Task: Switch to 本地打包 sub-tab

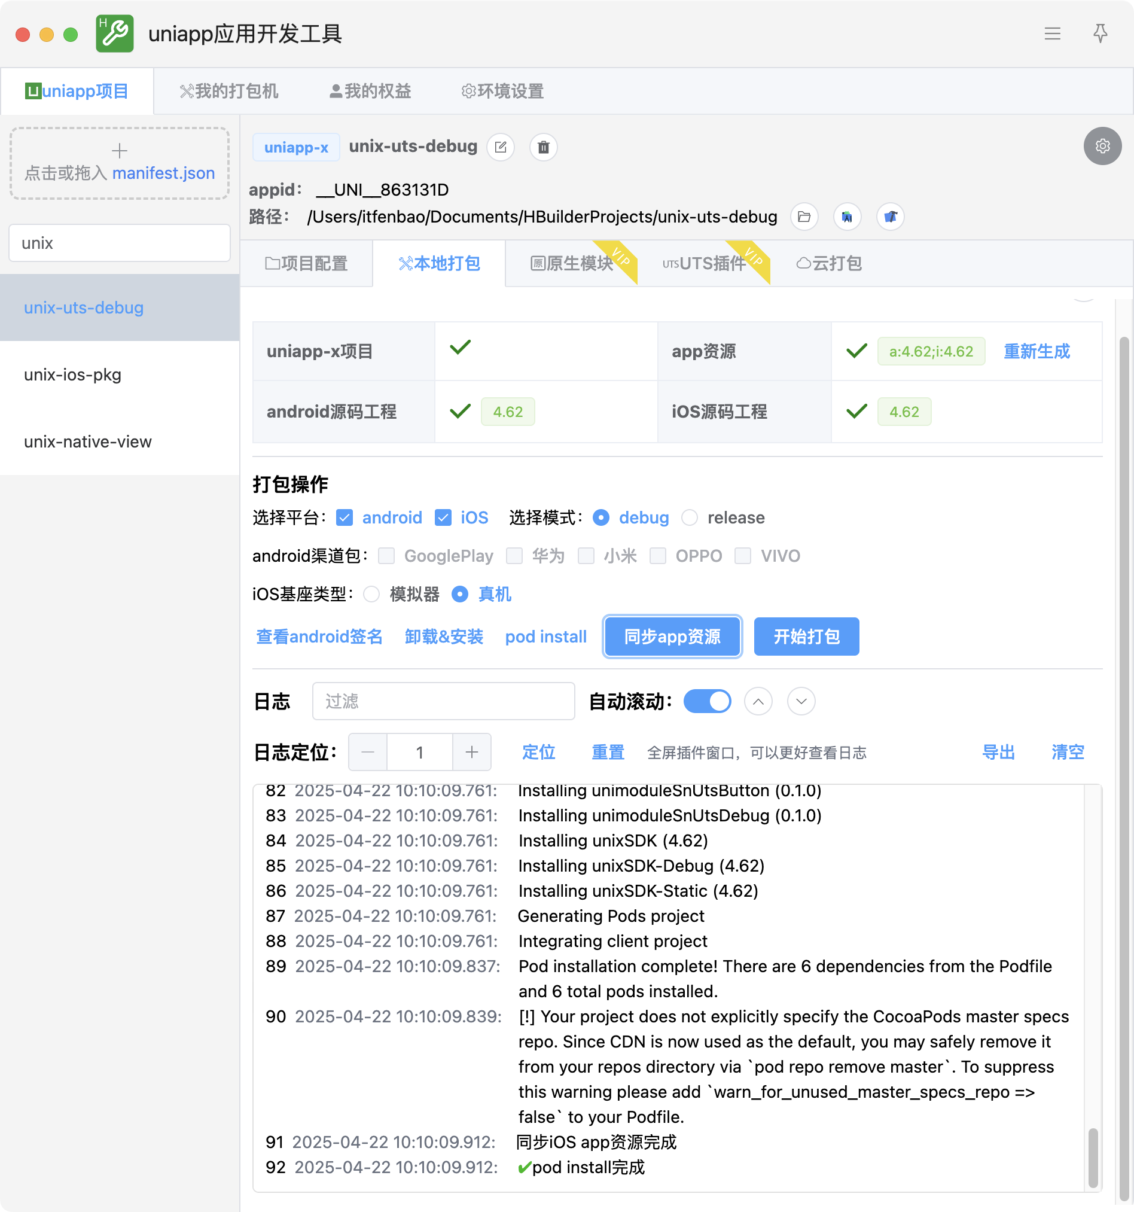Action: tap(439, 263)
